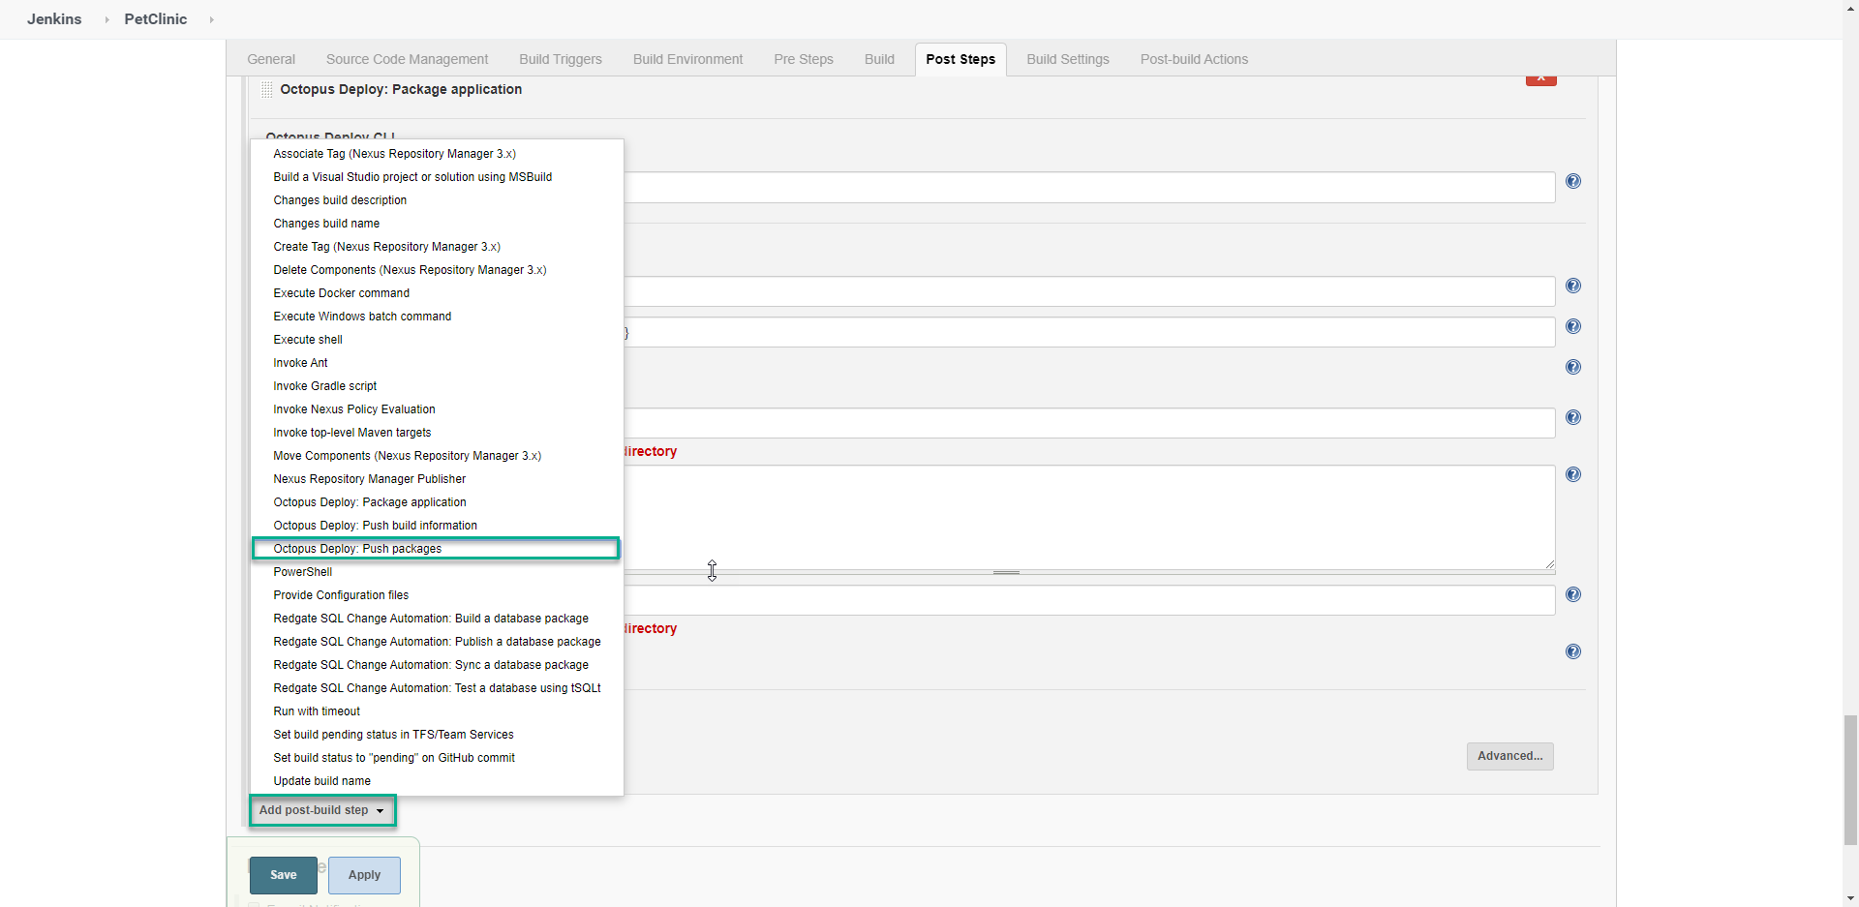
Task: Click the textarea corner resize grip
Action: click(x=1549, y=564)
